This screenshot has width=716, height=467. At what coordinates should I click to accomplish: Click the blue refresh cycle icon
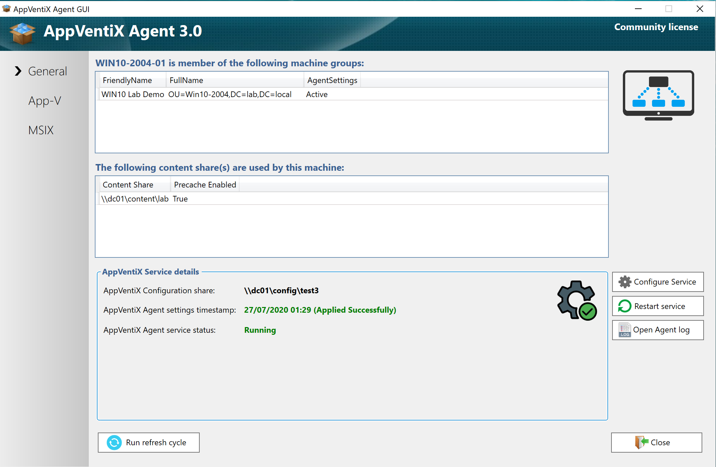point(114,443)
